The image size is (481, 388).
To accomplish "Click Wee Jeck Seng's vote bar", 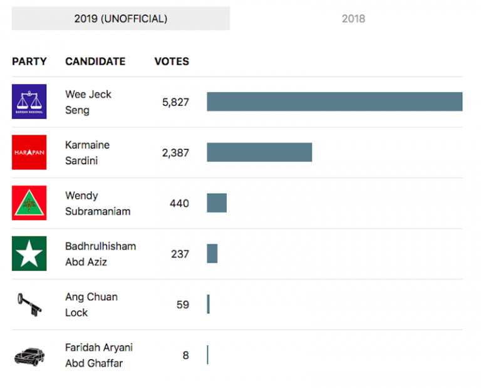I will point(334,102).
